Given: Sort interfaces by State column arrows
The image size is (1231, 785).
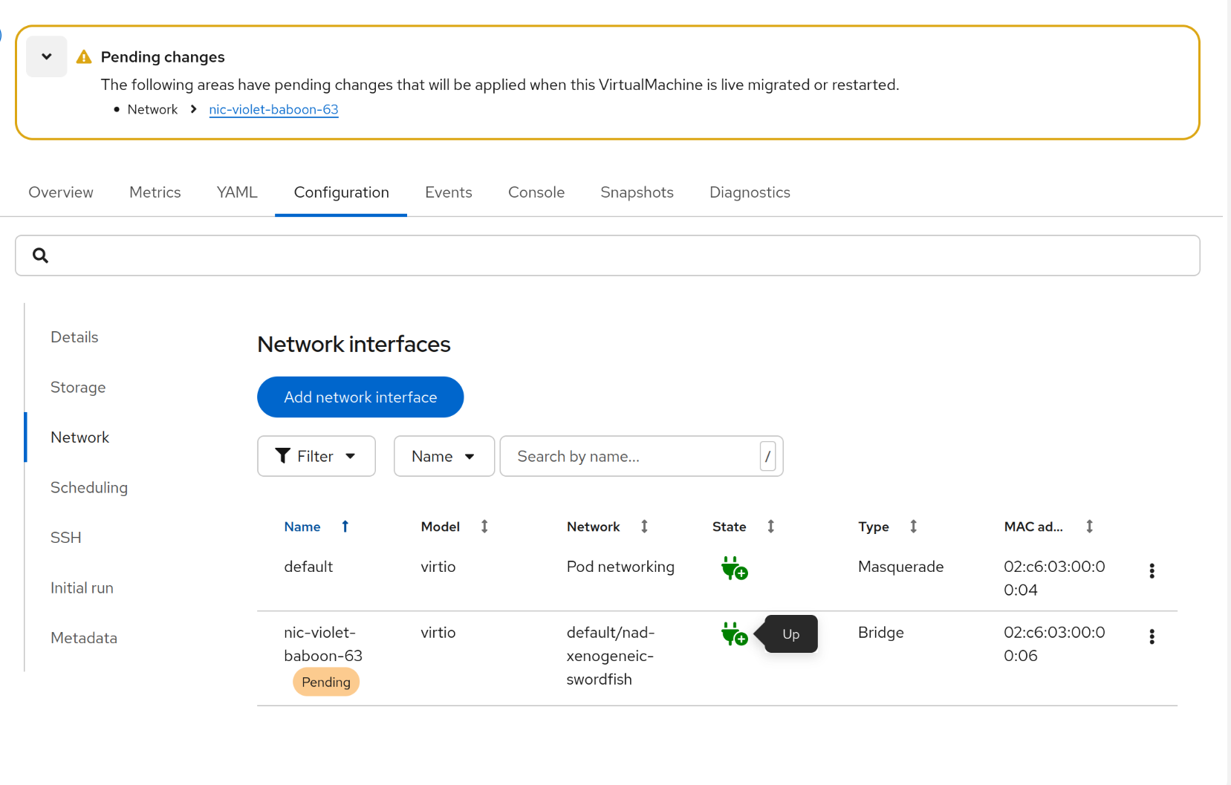Looking at the screenshot, I should [x=770, y=527].
